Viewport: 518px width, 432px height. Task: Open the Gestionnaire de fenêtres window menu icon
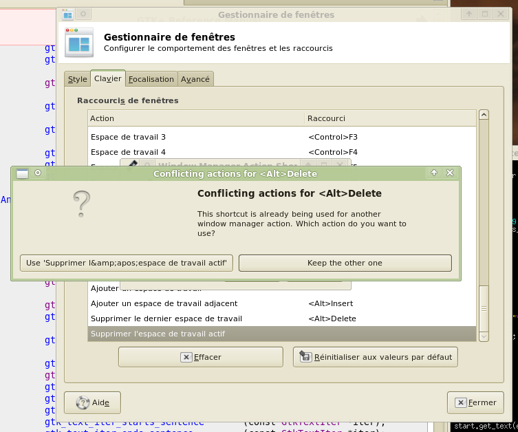pyautogui.click(x=67, y=14)
